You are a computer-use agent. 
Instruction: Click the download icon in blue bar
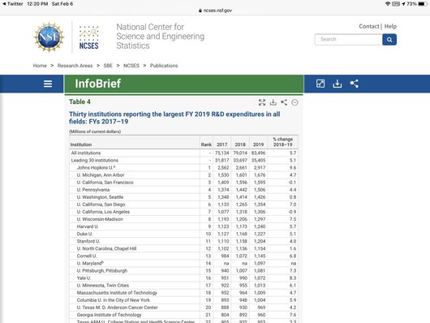337,84
